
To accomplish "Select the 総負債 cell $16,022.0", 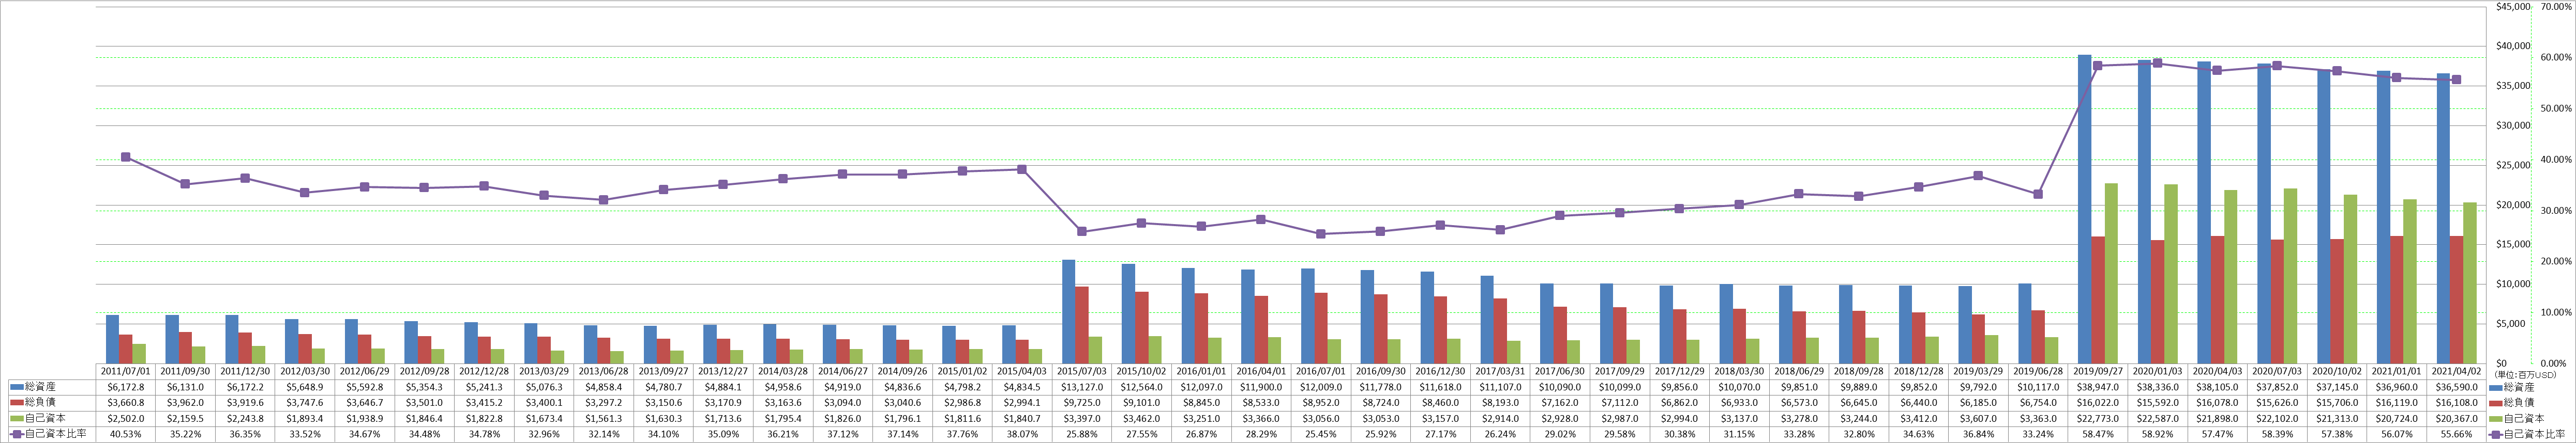I will [2098, 402].
